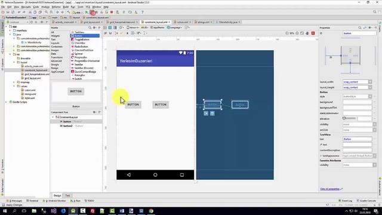
Task: Click the Make Project hammer icon
Action: [x=69, y=12]
